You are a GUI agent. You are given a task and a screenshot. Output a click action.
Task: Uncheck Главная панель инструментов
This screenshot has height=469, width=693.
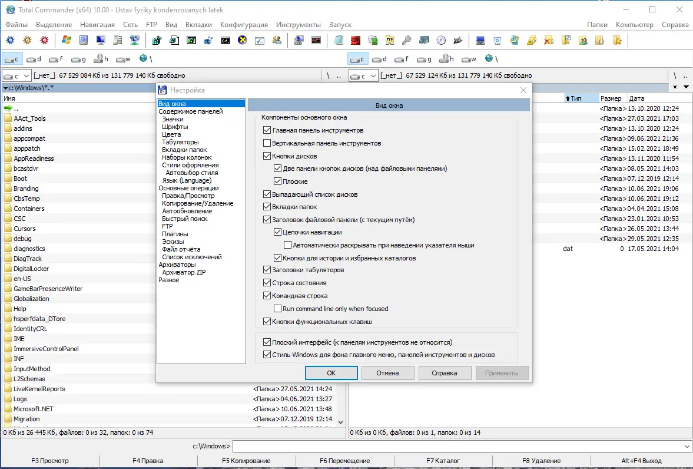267,130
